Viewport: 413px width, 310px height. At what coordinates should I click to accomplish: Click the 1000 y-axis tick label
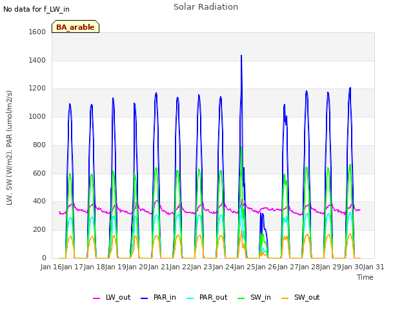pos(37,116)
